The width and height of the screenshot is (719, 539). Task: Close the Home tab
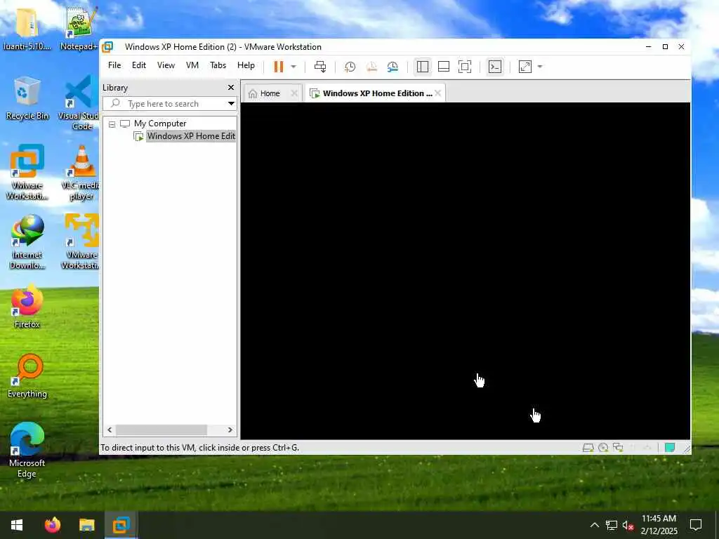[x=294, y=93]
